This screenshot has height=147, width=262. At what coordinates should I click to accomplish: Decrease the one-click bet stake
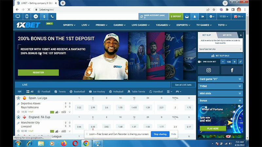pyautogui.click(x=223, y=62)
